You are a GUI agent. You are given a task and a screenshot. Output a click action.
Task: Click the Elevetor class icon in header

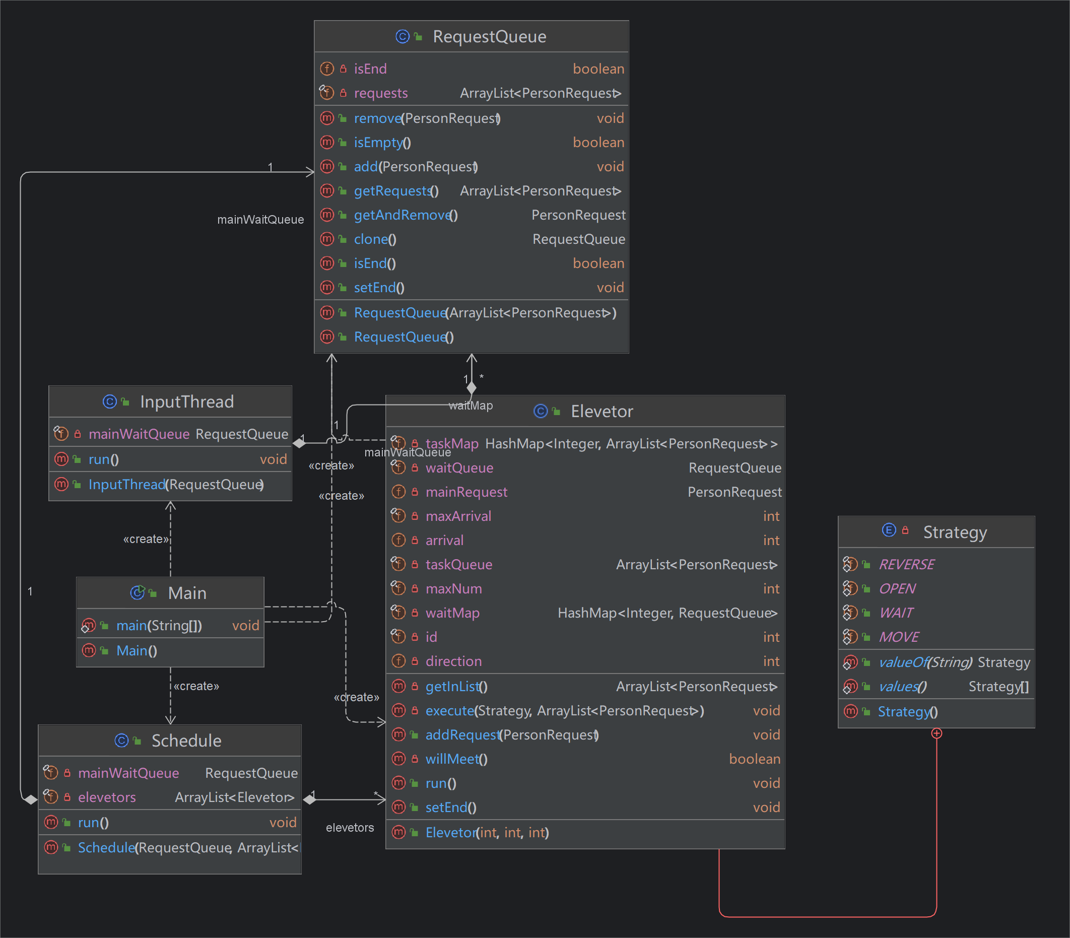coord(540,411)
